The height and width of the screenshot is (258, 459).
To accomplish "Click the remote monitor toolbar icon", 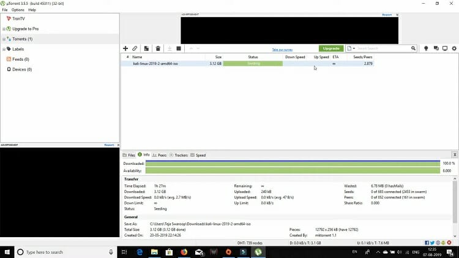I will (x=445, y=48).
